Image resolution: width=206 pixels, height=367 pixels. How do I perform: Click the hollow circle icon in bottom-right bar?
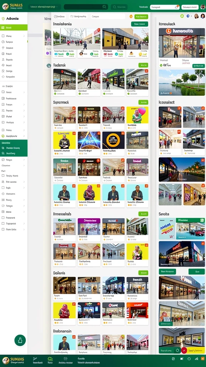coord(189,358)
